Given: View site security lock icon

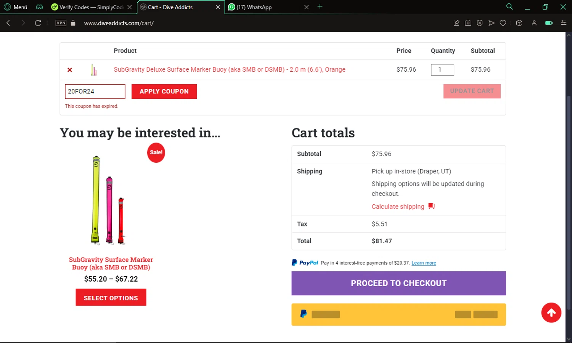Looking at the screenshot, I should click(73, 23).
